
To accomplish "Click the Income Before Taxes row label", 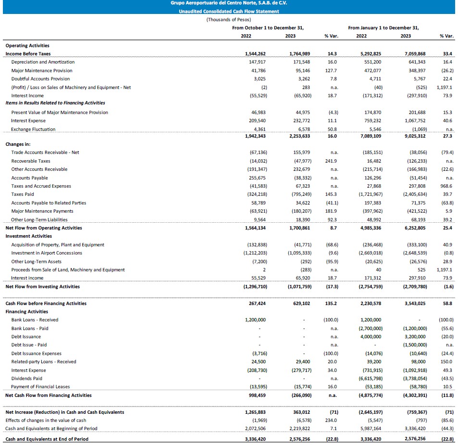I will (28, 54).
